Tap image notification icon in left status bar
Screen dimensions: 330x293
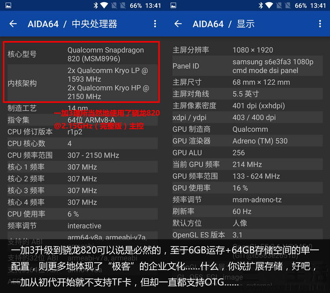[x=8, y=5]
